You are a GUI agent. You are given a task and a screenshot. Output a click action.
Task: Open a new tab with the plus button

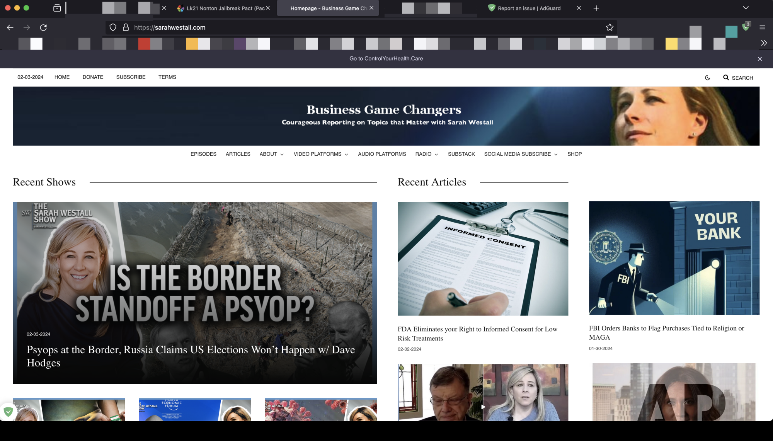pos(596,8)
